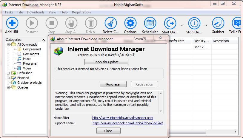
Task: Expand the Unfinished category node
Action: tap(8, 73)
